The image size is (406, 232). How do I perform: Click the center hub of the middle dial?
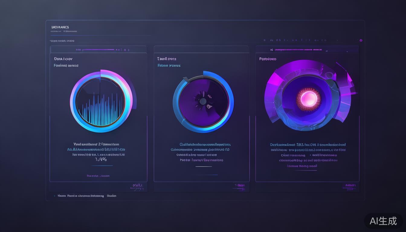tap(203, 101)
